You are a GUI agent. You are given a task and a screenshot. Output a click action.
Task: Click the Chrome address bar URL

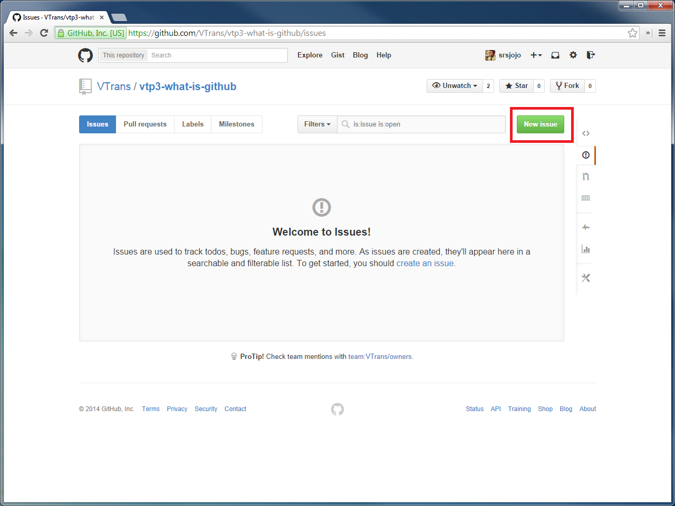click(227, 33)
